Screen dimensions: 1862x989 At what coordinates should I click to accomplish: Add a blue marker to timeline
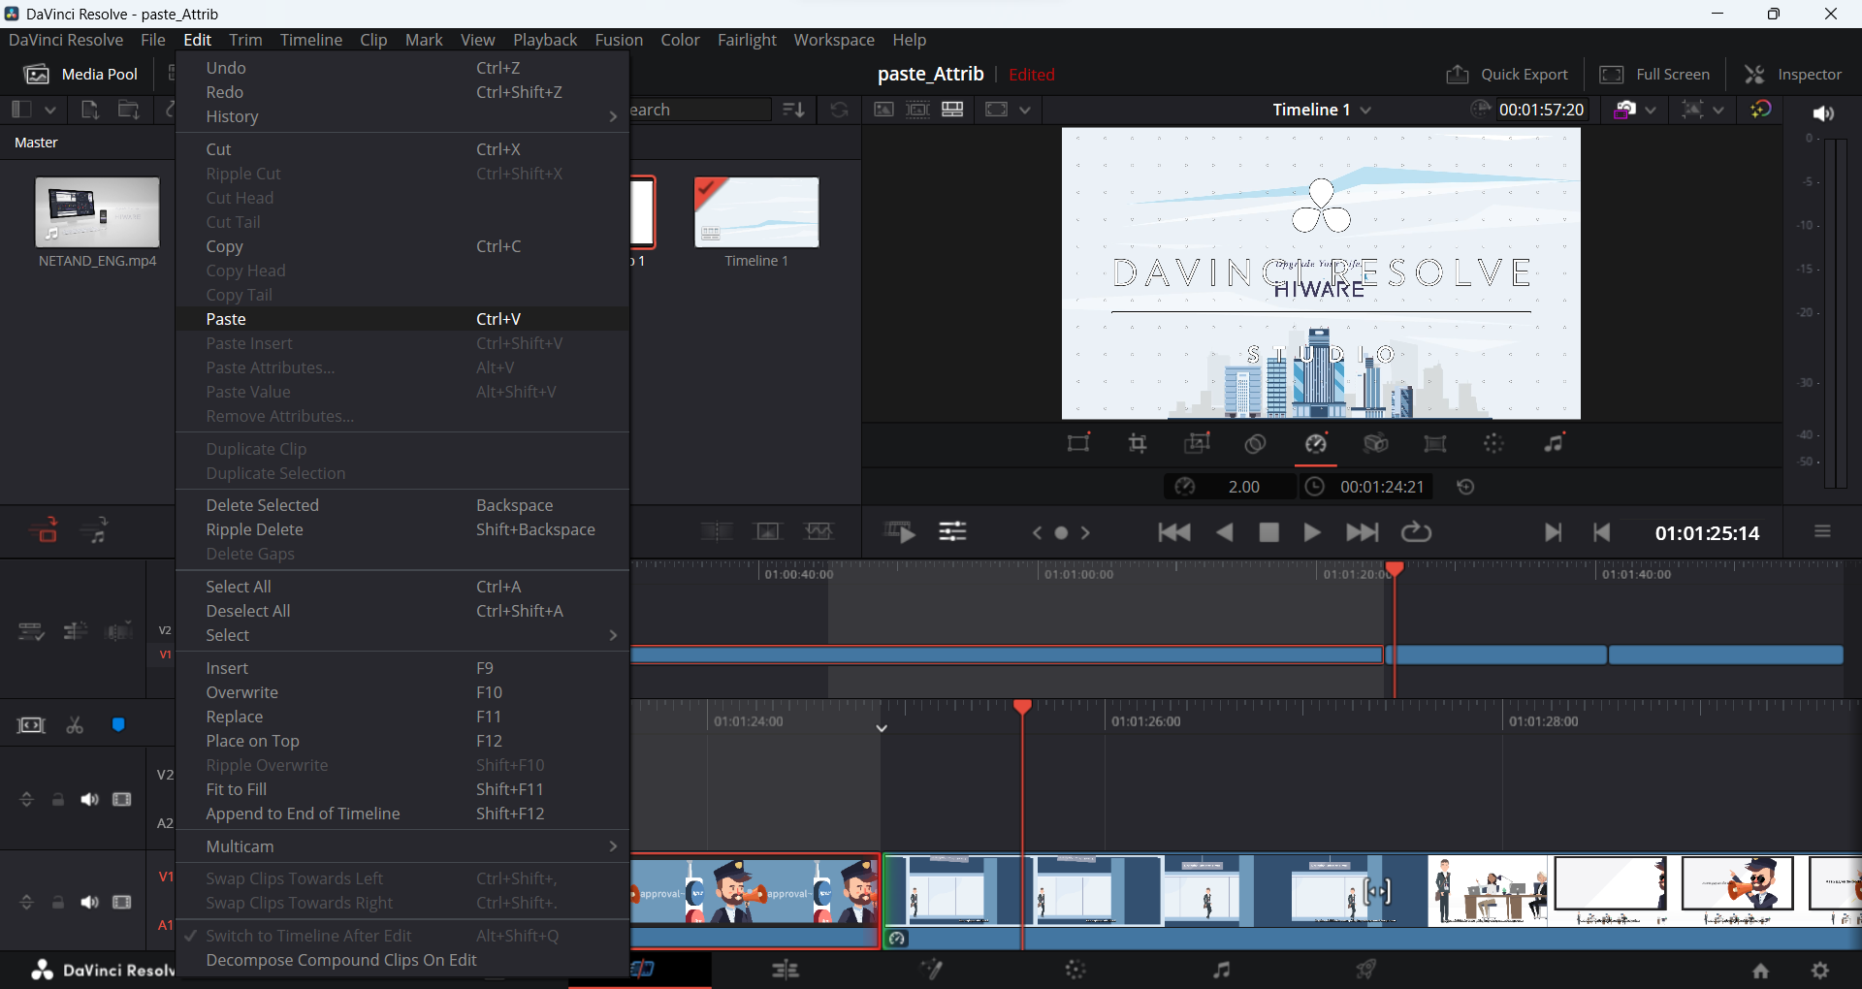(118, 725)
